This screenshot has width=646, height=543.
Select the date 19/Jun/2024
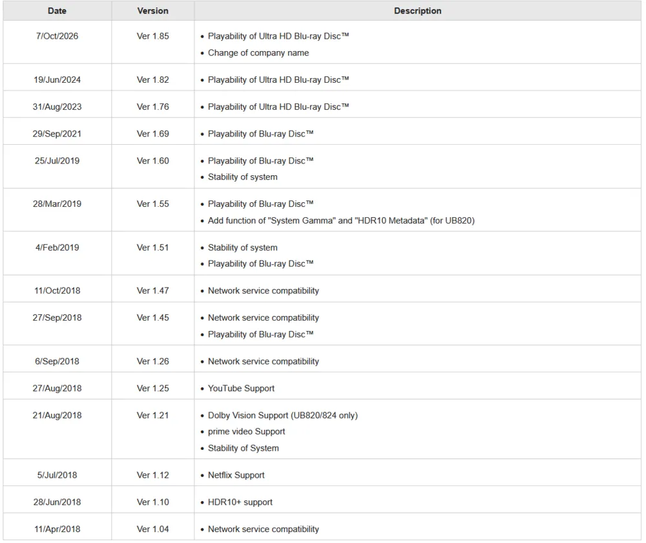[57, 80]
